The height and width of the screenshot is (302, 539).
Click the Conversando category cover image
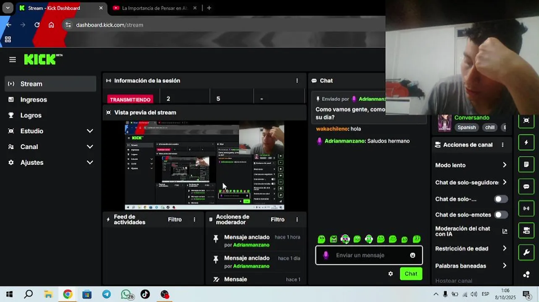pos(445,123)
